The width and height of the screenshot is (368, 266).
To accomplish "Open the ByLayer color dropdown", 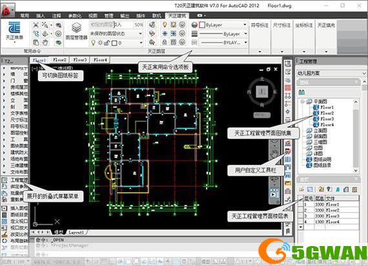I will pos(223,25).
